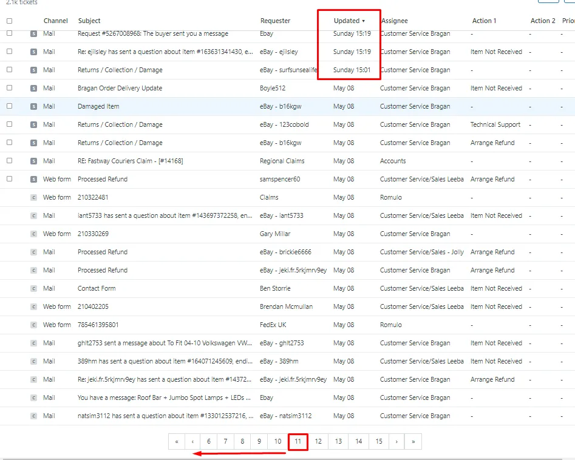
Task: Select current page 11 in pagination
Action: 298,441
